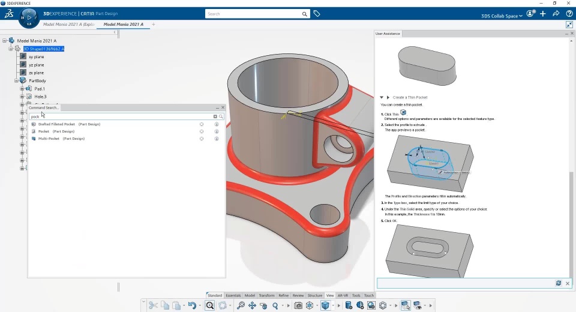
Task: Click the cylinder with gear icon
Action: click(x=349, y=305)
